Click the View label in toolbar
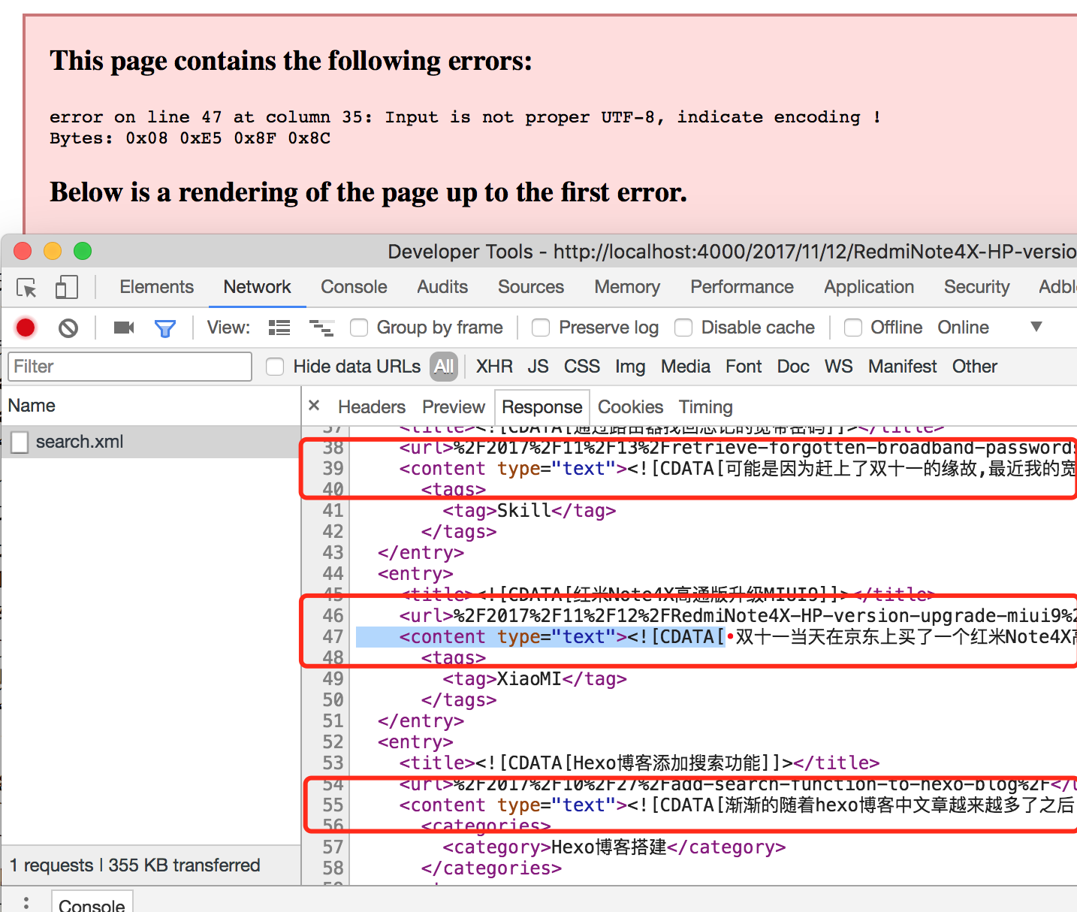1077x912 pixels. 228,328
